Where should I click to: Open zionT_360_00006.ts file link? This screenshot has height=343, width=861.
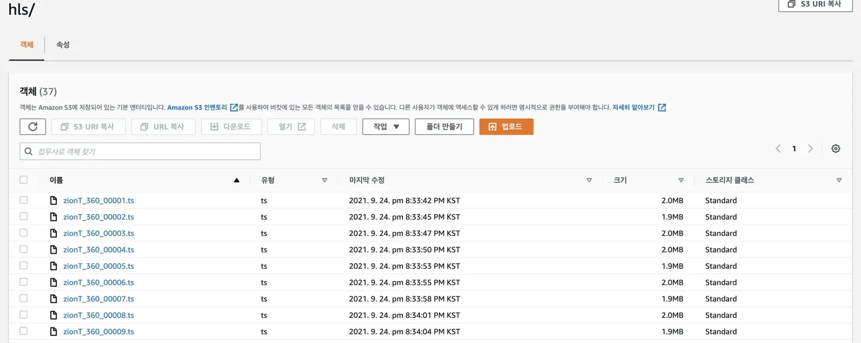click(x=98, y=283)
